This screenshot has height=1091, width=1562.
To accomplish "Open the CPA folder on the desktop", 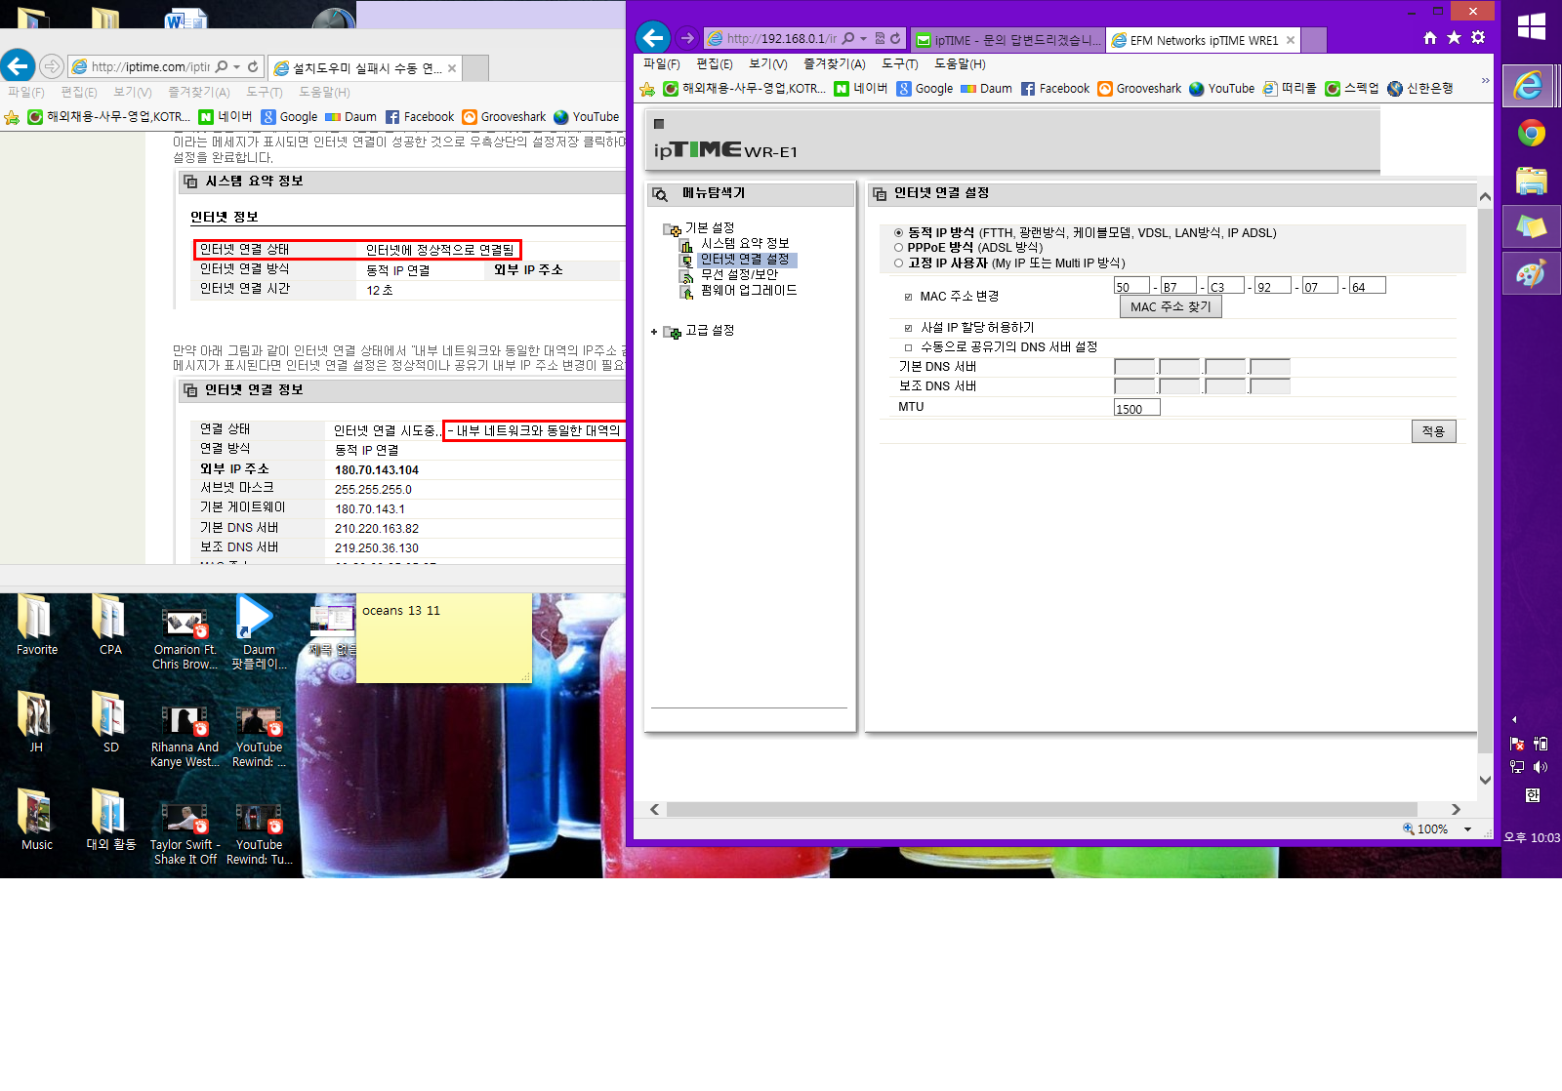I will tap(110, 626).
